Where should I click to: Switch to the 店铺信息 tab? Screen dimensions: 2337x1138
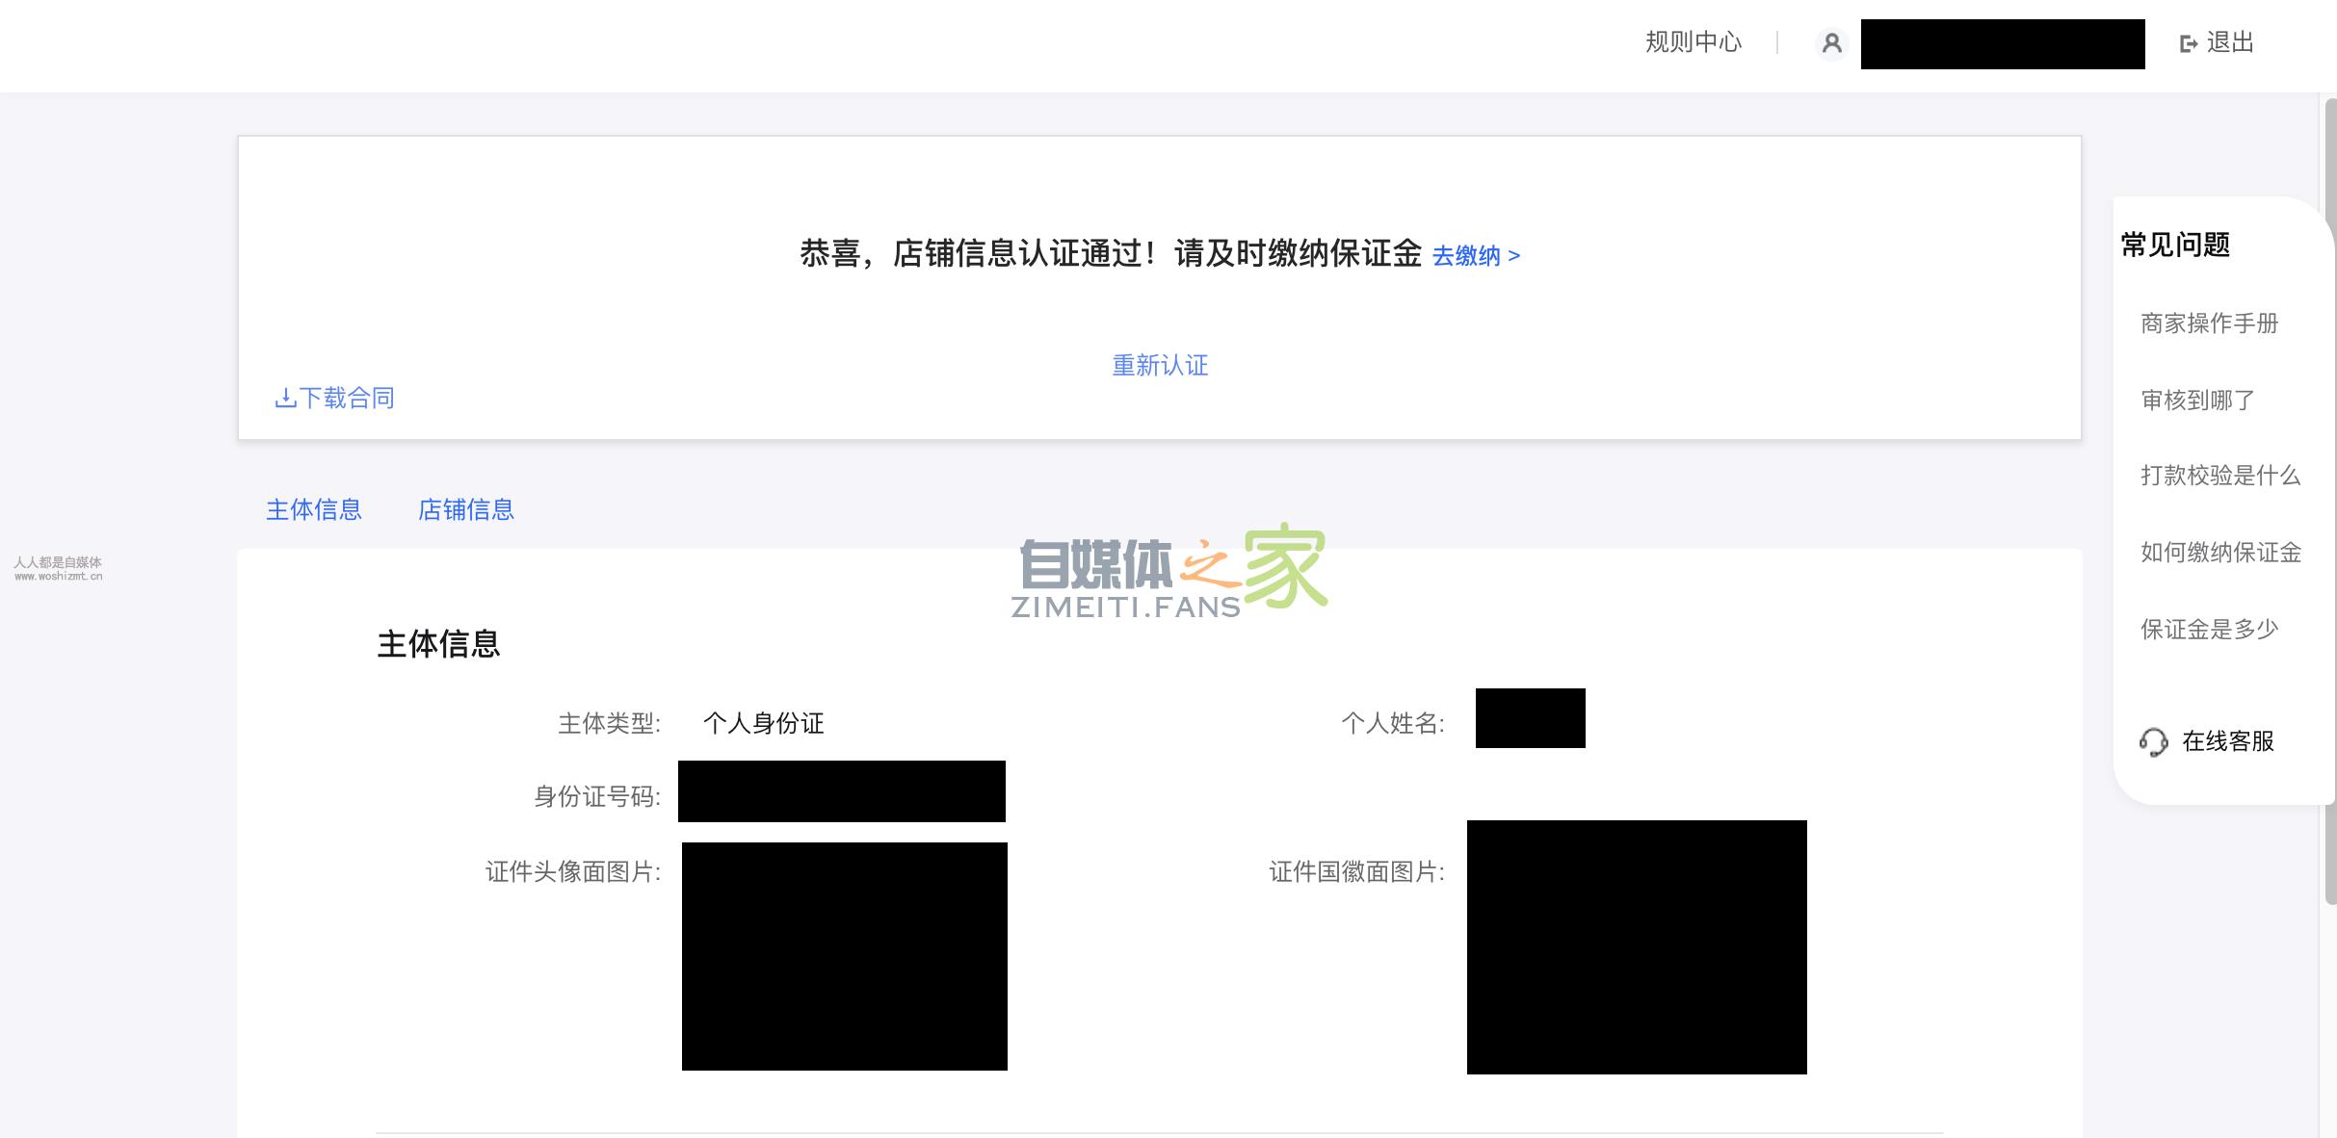click(x=466, y=509)
